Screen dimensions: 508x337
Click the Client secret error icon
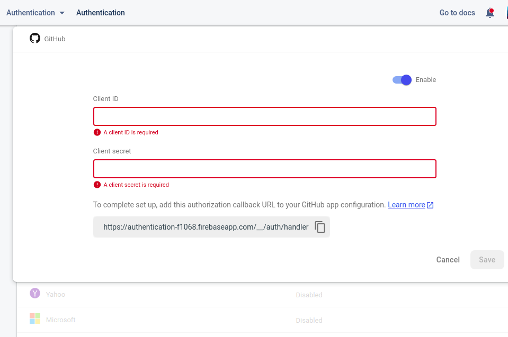click(97, 185)
